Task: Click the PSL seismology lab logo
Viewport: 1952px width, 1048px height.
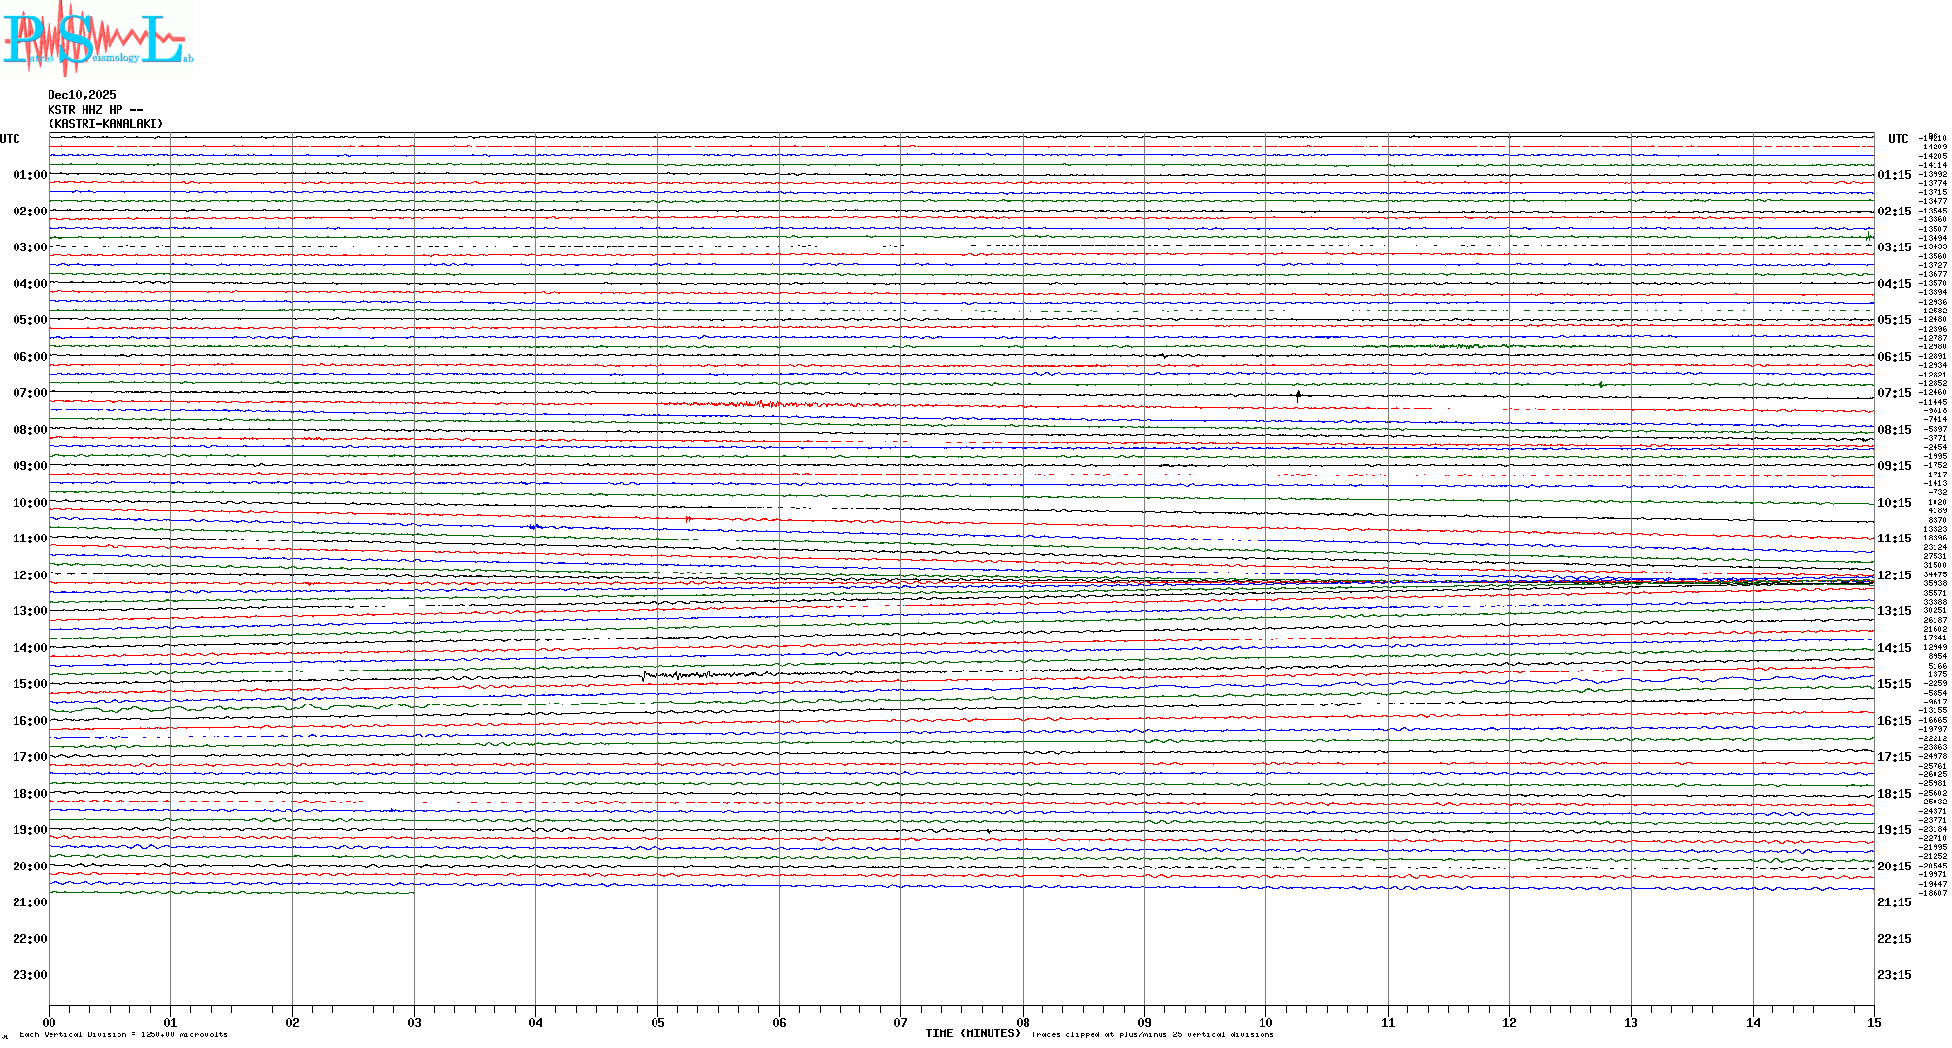Action: [x=97, y=39]
